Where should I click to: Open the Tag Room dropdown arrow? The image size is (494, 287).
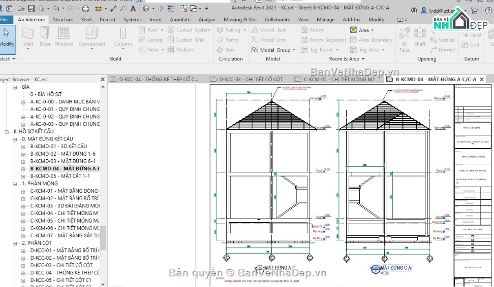pyautogui.click(x=337, y=50)
